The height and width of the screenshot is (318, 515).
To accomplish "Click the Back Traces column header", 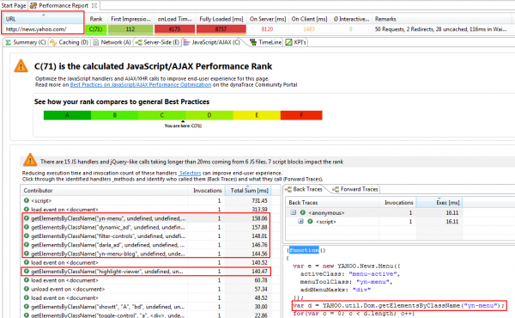I will (x=332, y=203).
